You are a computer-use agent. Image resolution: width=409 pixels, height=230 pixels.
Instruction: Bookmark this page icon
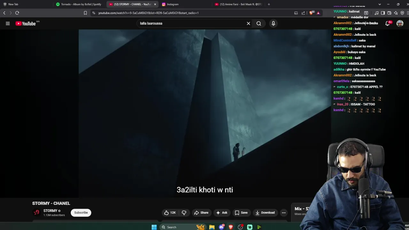(85, 13)
